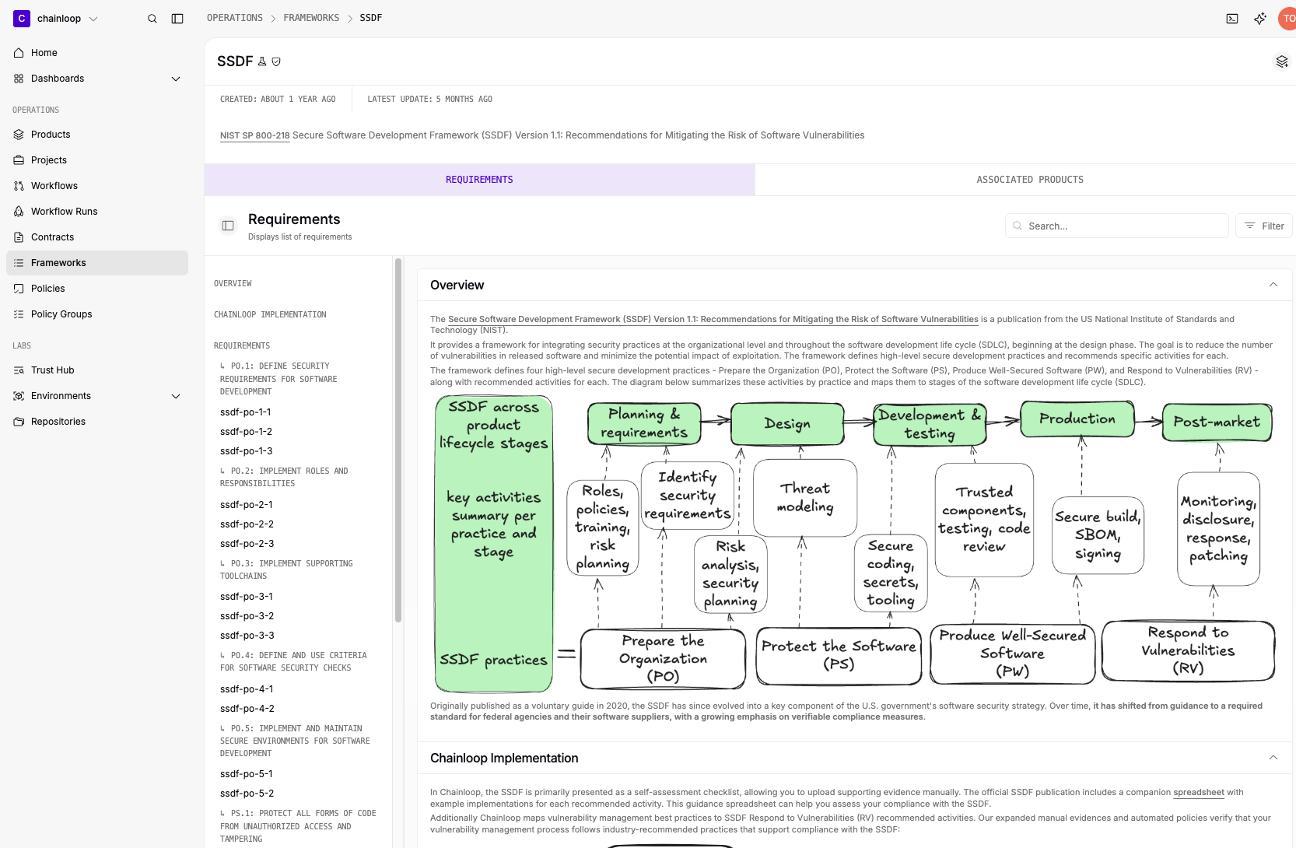Screen dimensions: 1296x848
Task: Open Workflow Runs in the sidebar
Action: click(97, 212)
